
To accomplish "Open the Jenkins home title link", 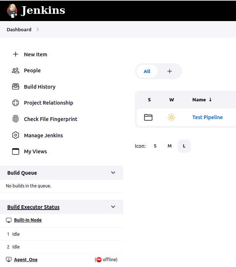I will [43, 11].
